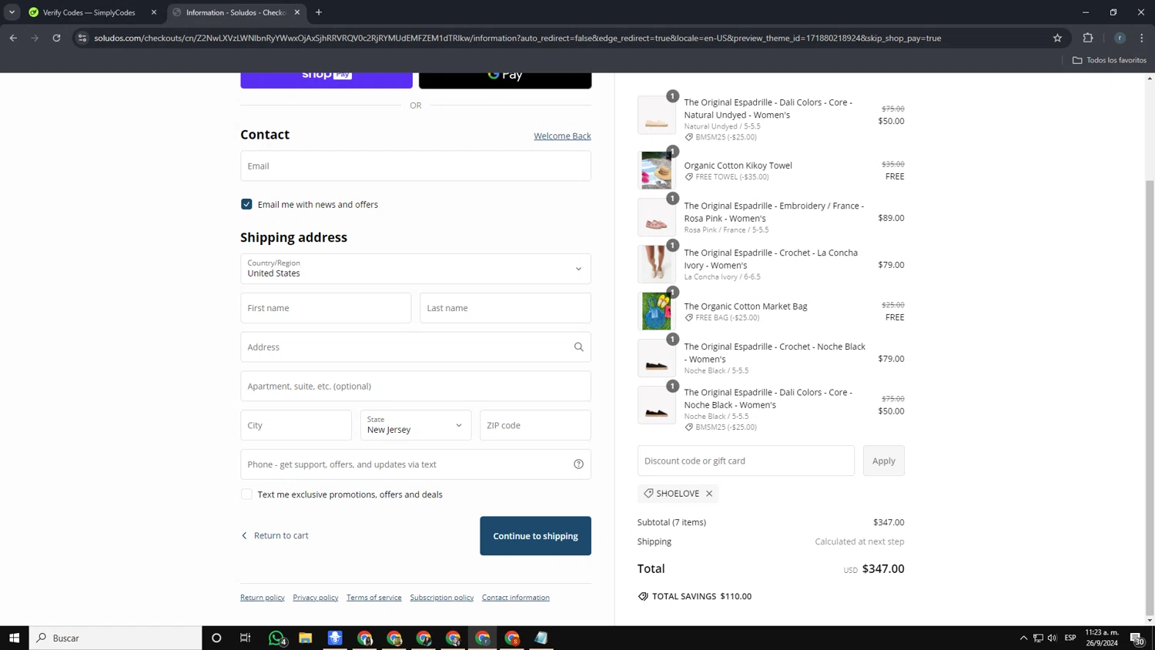Toggle Email me with news and offers
This screenshot has height=650, width=1155.
click(x=246, y=204)
